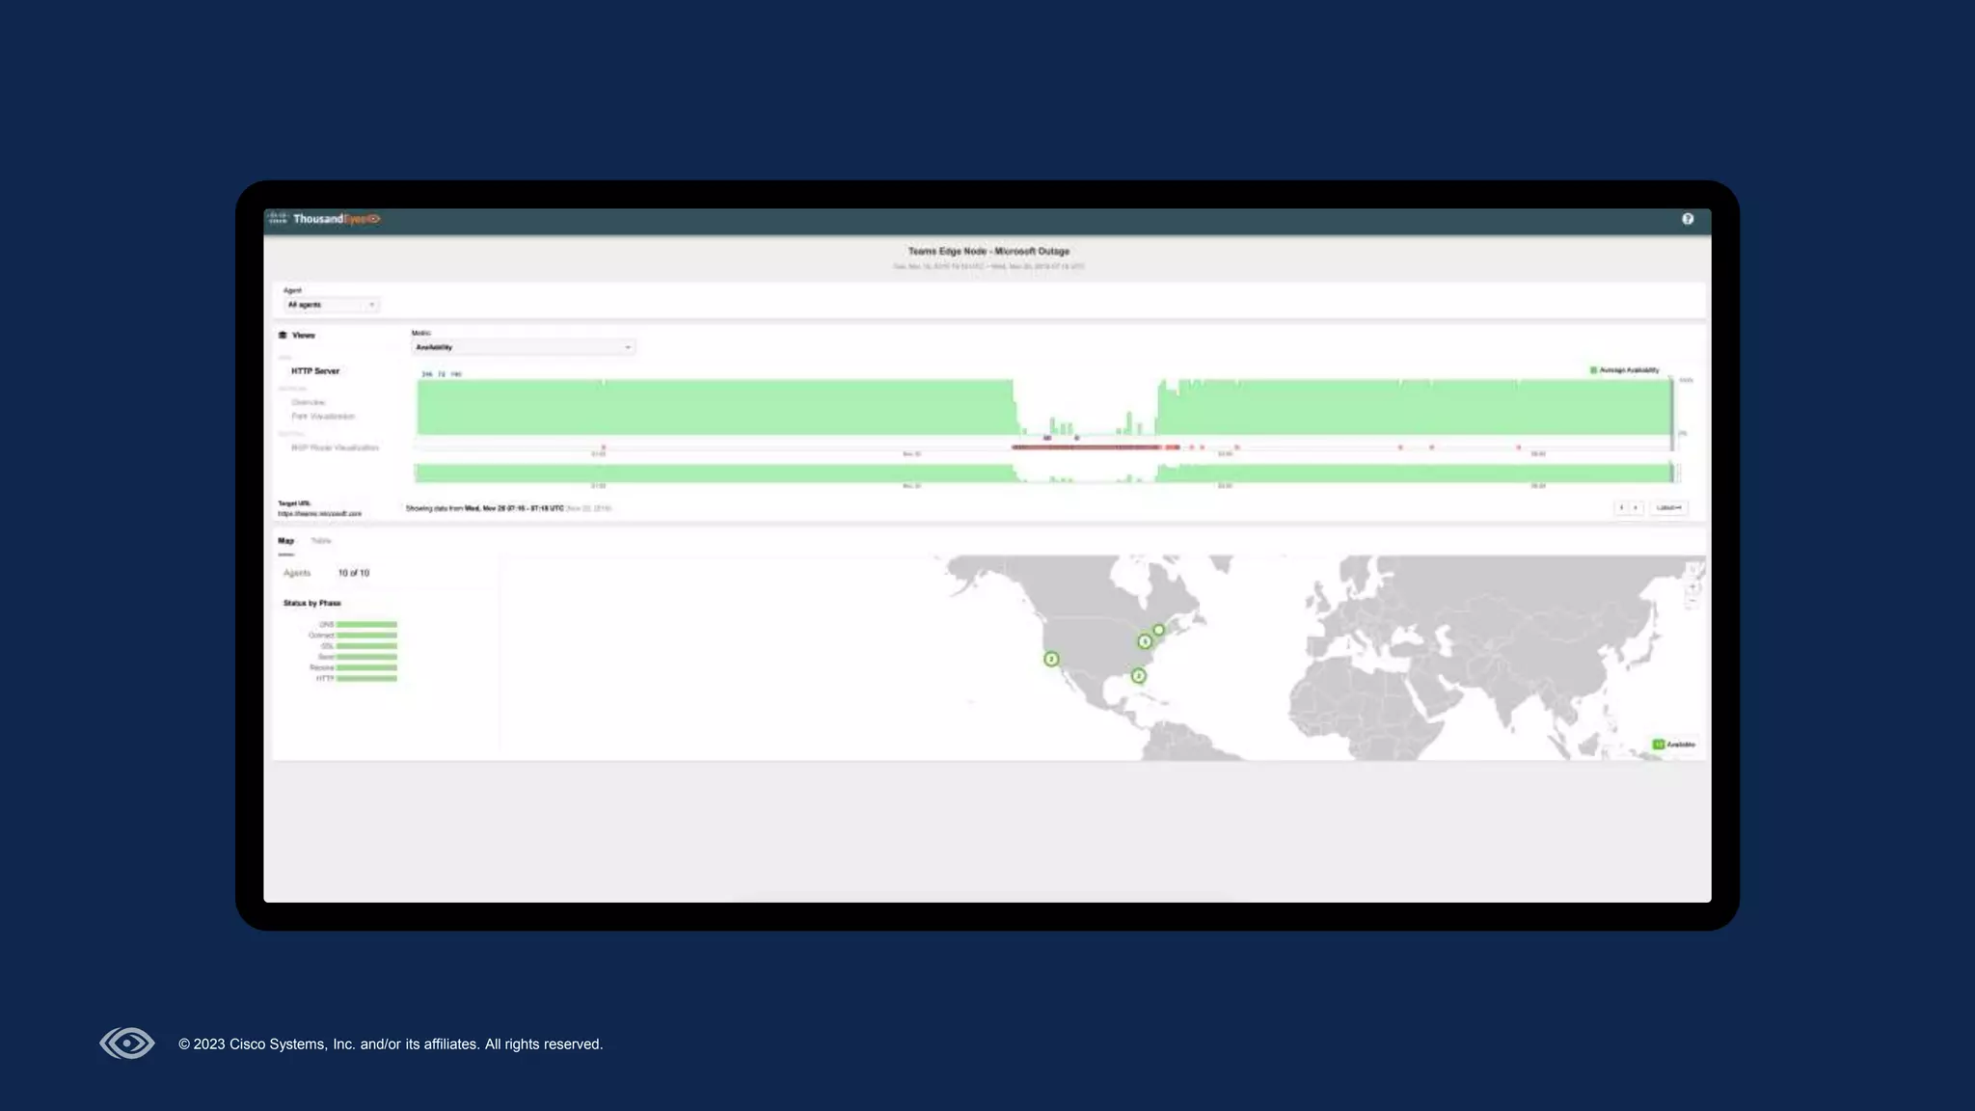Click the Florida agent cluster marker
This screenshot has width=1975, height=1111.
pos(1138,676)
